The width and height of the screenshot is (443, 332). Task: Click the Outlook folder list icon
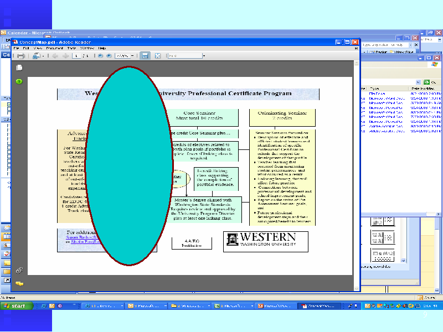point(7,272)
